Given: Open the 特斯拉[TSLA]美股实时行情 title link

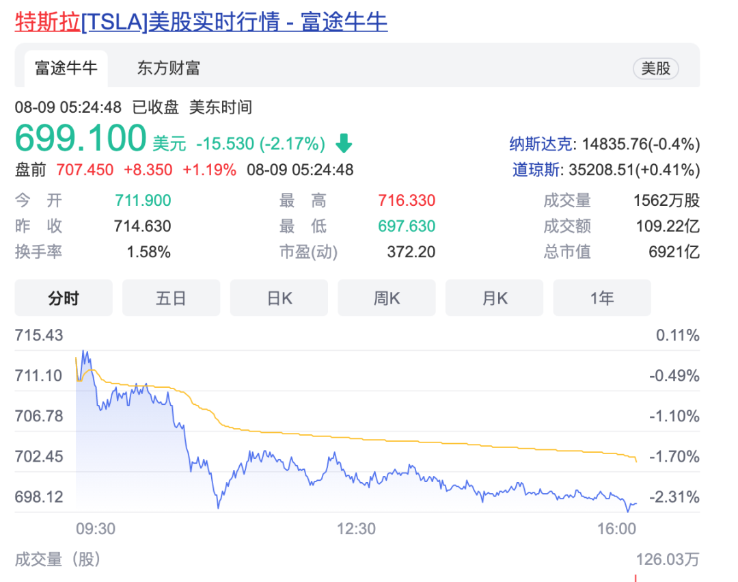Looking at the screenshot, I should [x=201, y=22].
